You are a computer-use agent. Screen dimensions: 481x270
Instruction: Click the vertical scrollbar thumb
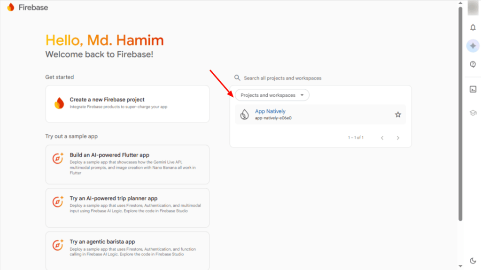[x=460, y=114]
